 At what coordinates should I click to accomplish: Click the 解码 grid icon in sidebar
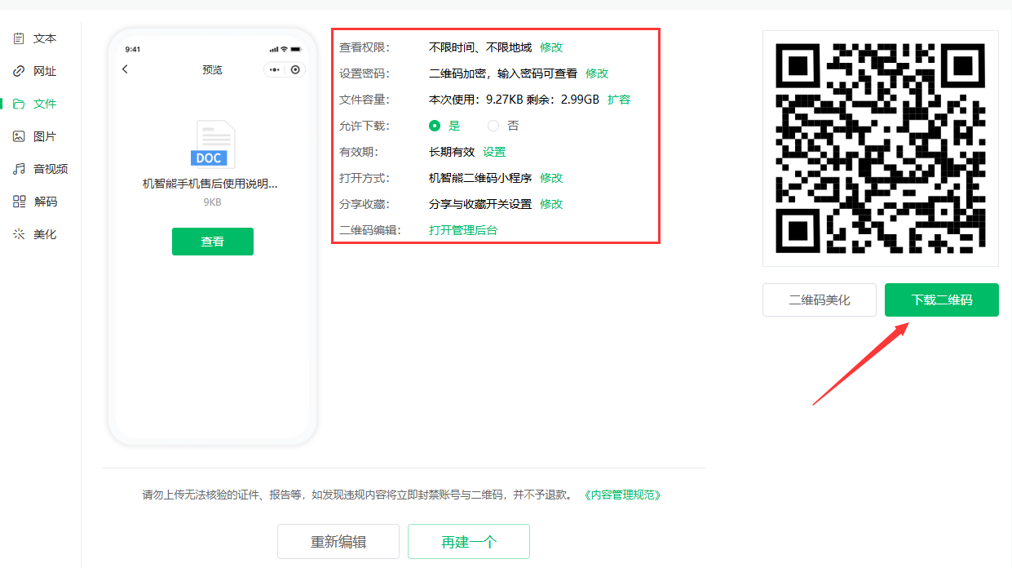pos(19,202)
